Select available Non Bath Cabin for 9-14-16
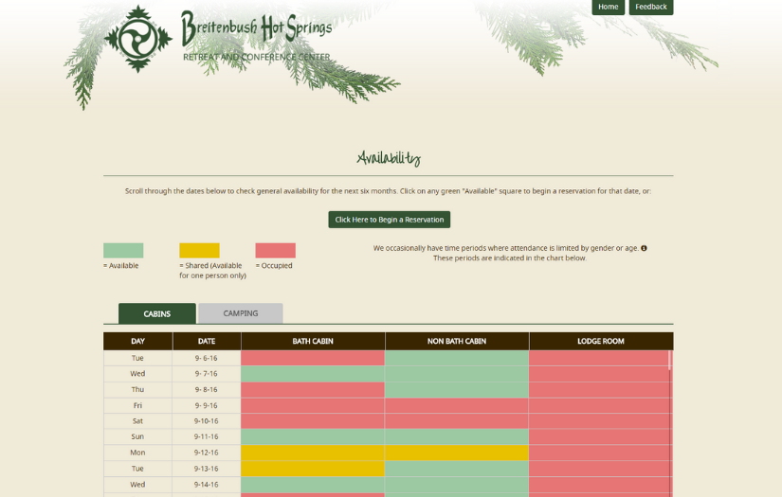 tap(457, 485)
